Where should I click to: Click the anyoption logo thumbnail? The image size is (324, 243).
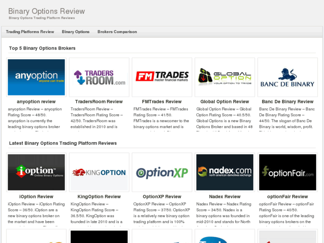pos(37,77)
